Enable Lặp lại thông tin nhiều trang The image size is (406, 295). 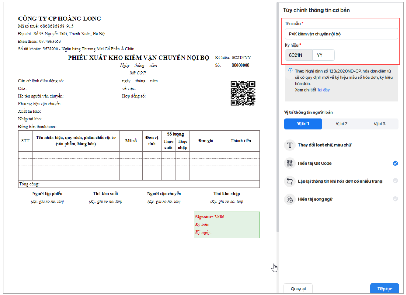(395, 181)
